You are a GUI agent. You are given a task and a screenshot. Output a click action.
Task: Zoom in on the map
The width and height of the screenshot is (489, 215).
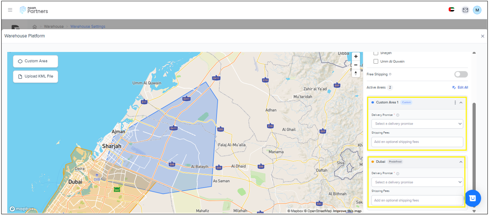pyautogui.click(x=356, y=57)
